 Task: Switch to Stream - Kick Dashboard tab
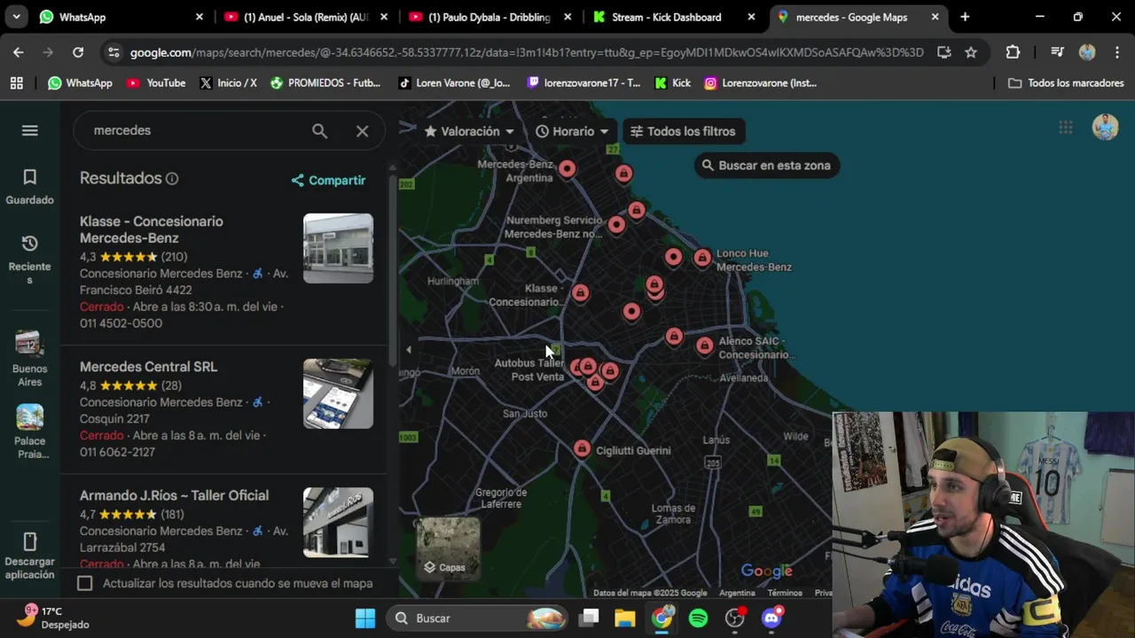(674, 17)
